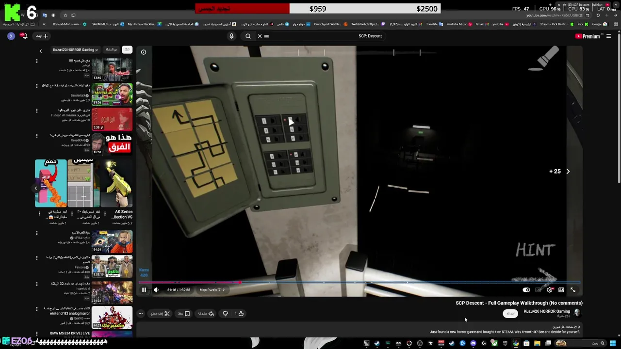
Task: Open options menu for 34:24 video
Action: point(36,233)
